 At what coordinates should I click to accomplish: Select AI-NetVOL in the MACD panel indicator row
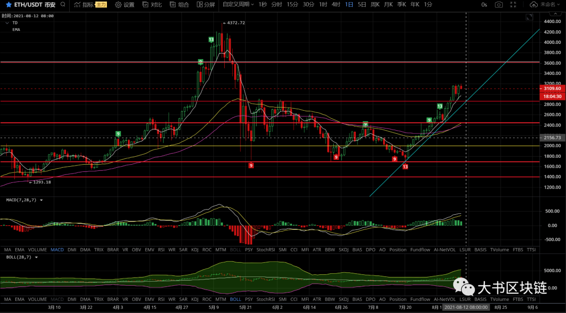coord(445,250)
